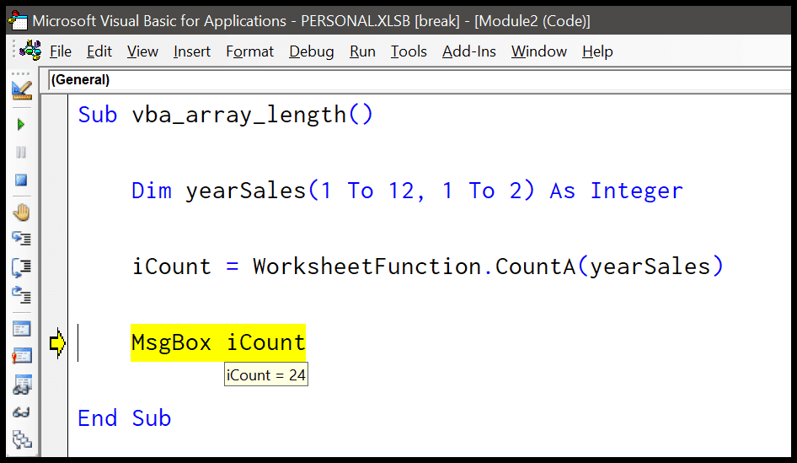Open the Immediate Window icon
797x463 pixels.
pos(21,356)
